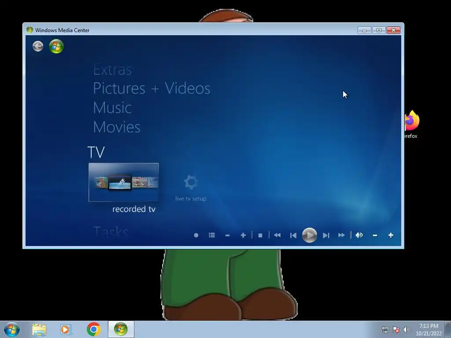451x338 pixels.
Task: Mute audio with the speaker icon
Action: 359,235
